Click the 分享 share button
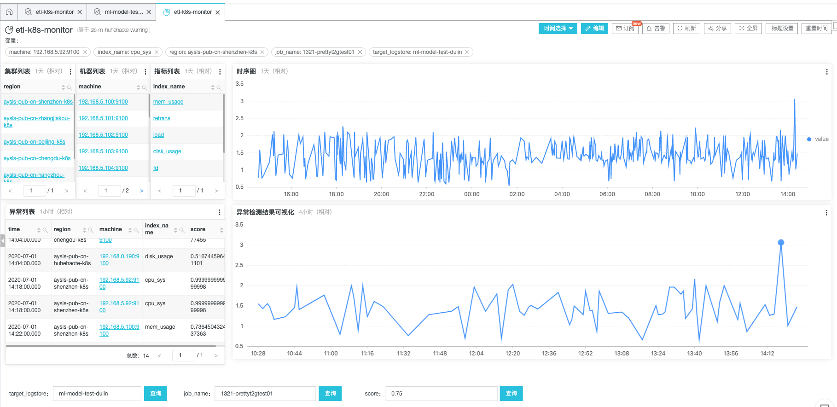 717,28
